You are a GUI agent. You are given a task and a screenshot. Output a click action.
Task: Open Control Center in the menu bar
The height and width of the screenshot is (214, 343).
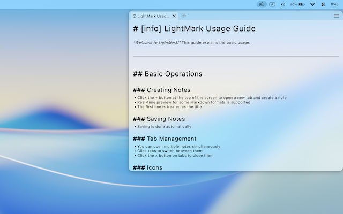click(x=323, y=4)
